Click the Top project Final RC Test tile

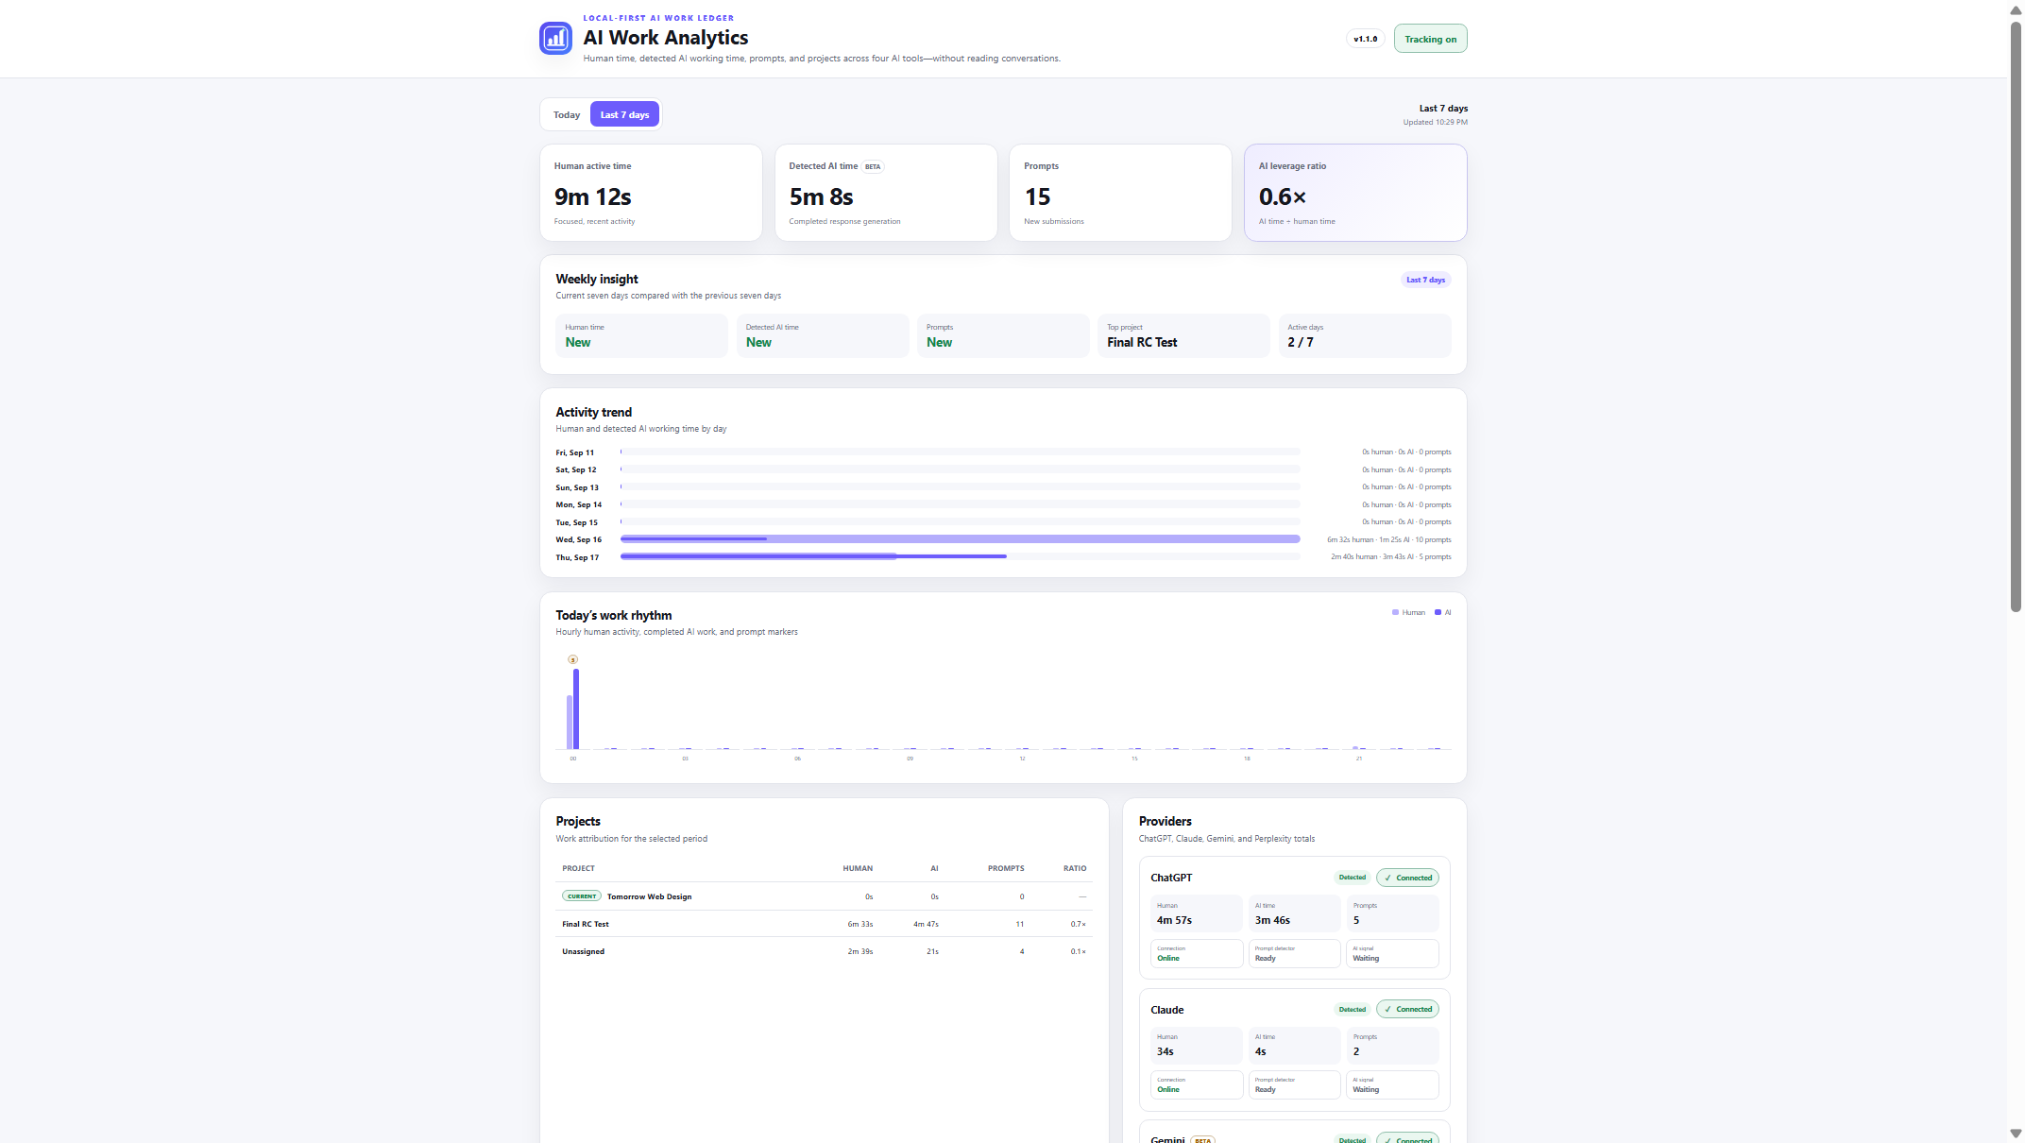(1183, 335)
